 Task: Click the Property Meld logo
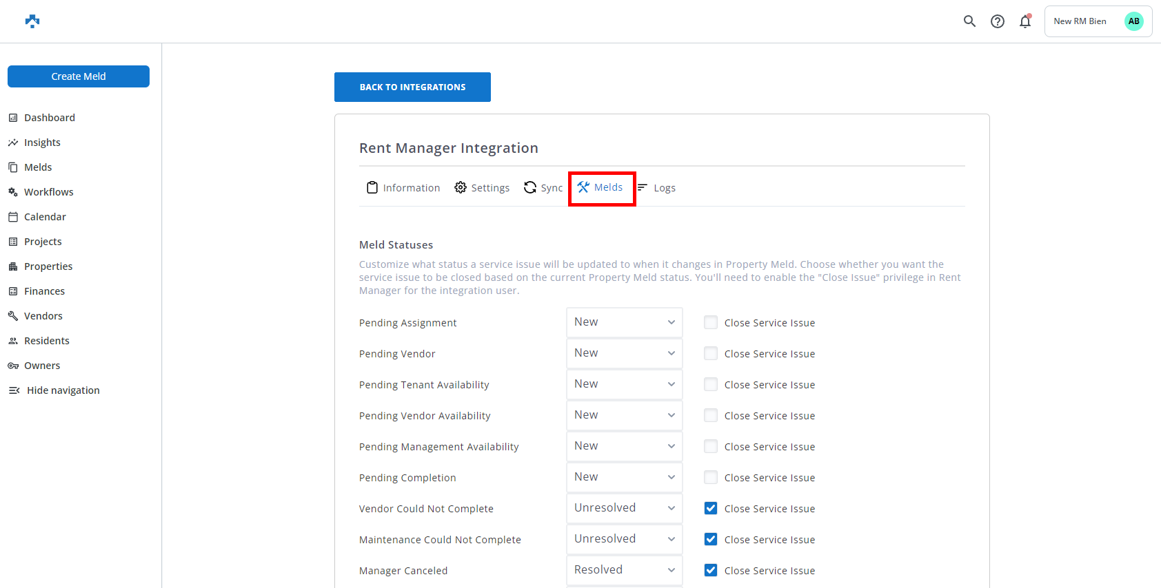click(x=32, y=21)
